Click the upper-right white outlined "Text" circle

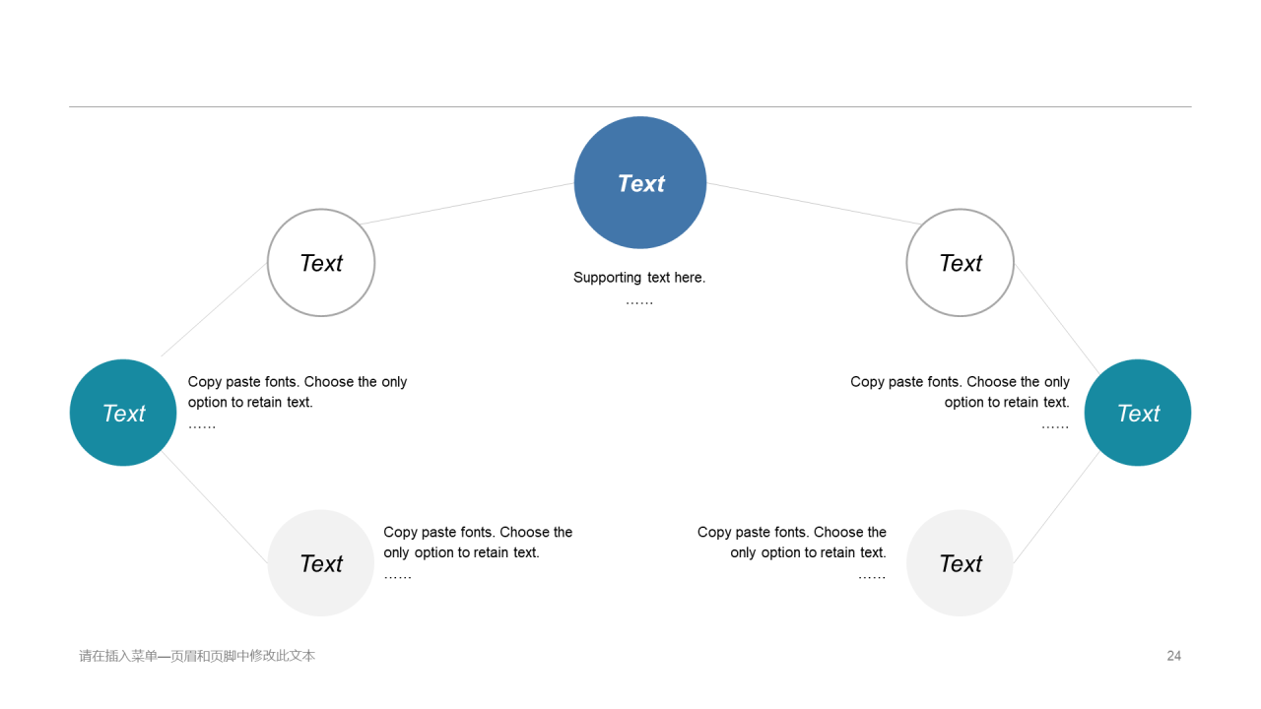[960, 263]
